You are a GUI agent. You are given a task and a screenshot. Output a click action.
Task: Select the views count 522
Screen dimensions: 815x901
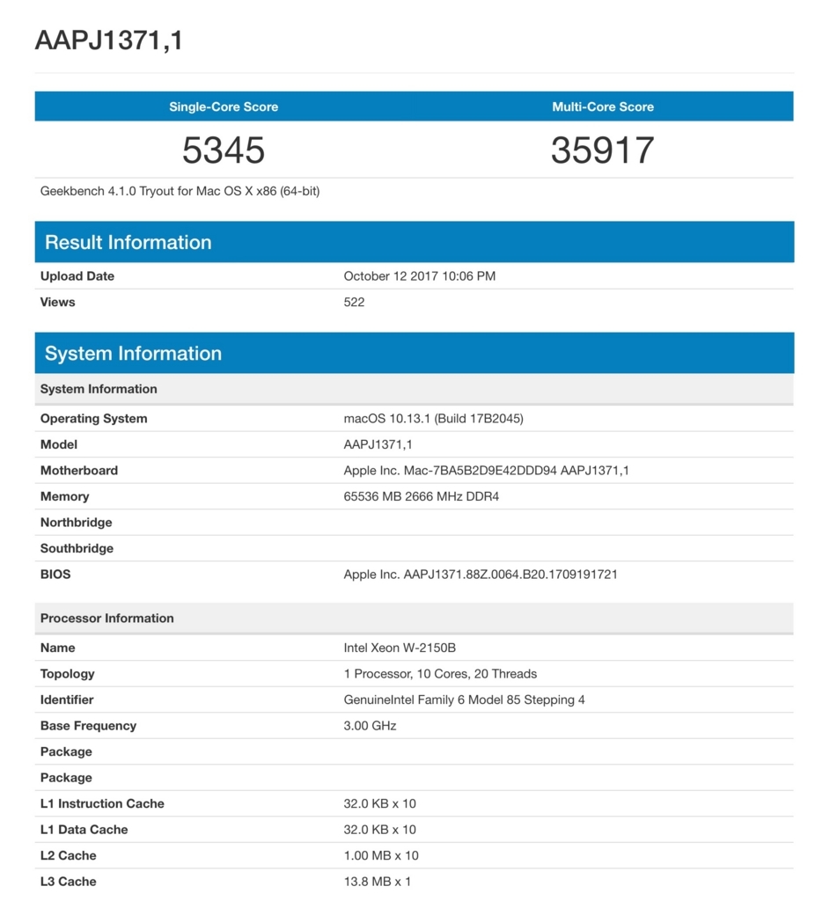pos(354,303)
